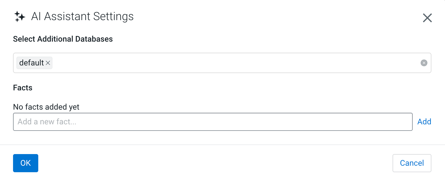The height and width of the screenshot is (179, 445).
Task: Click the divider line above the footer
Action: tap(222, 145)
